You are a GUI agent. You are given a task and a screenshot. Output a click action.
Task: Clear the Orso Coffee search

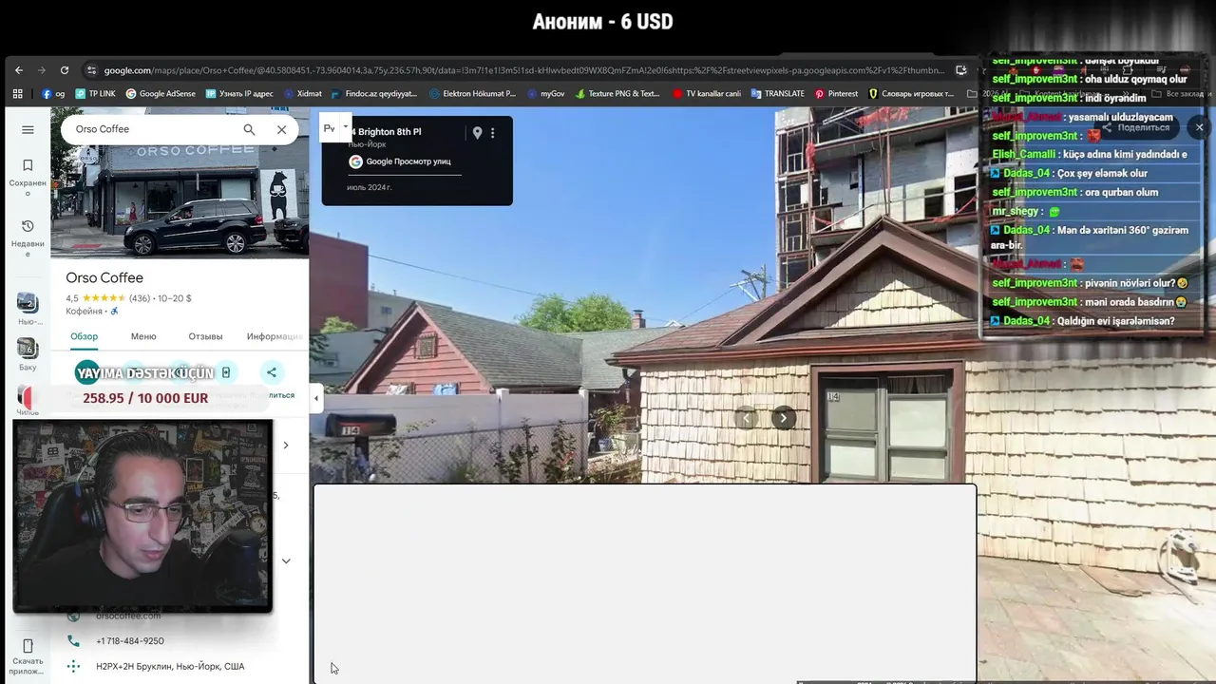click(x=281, y=129)
